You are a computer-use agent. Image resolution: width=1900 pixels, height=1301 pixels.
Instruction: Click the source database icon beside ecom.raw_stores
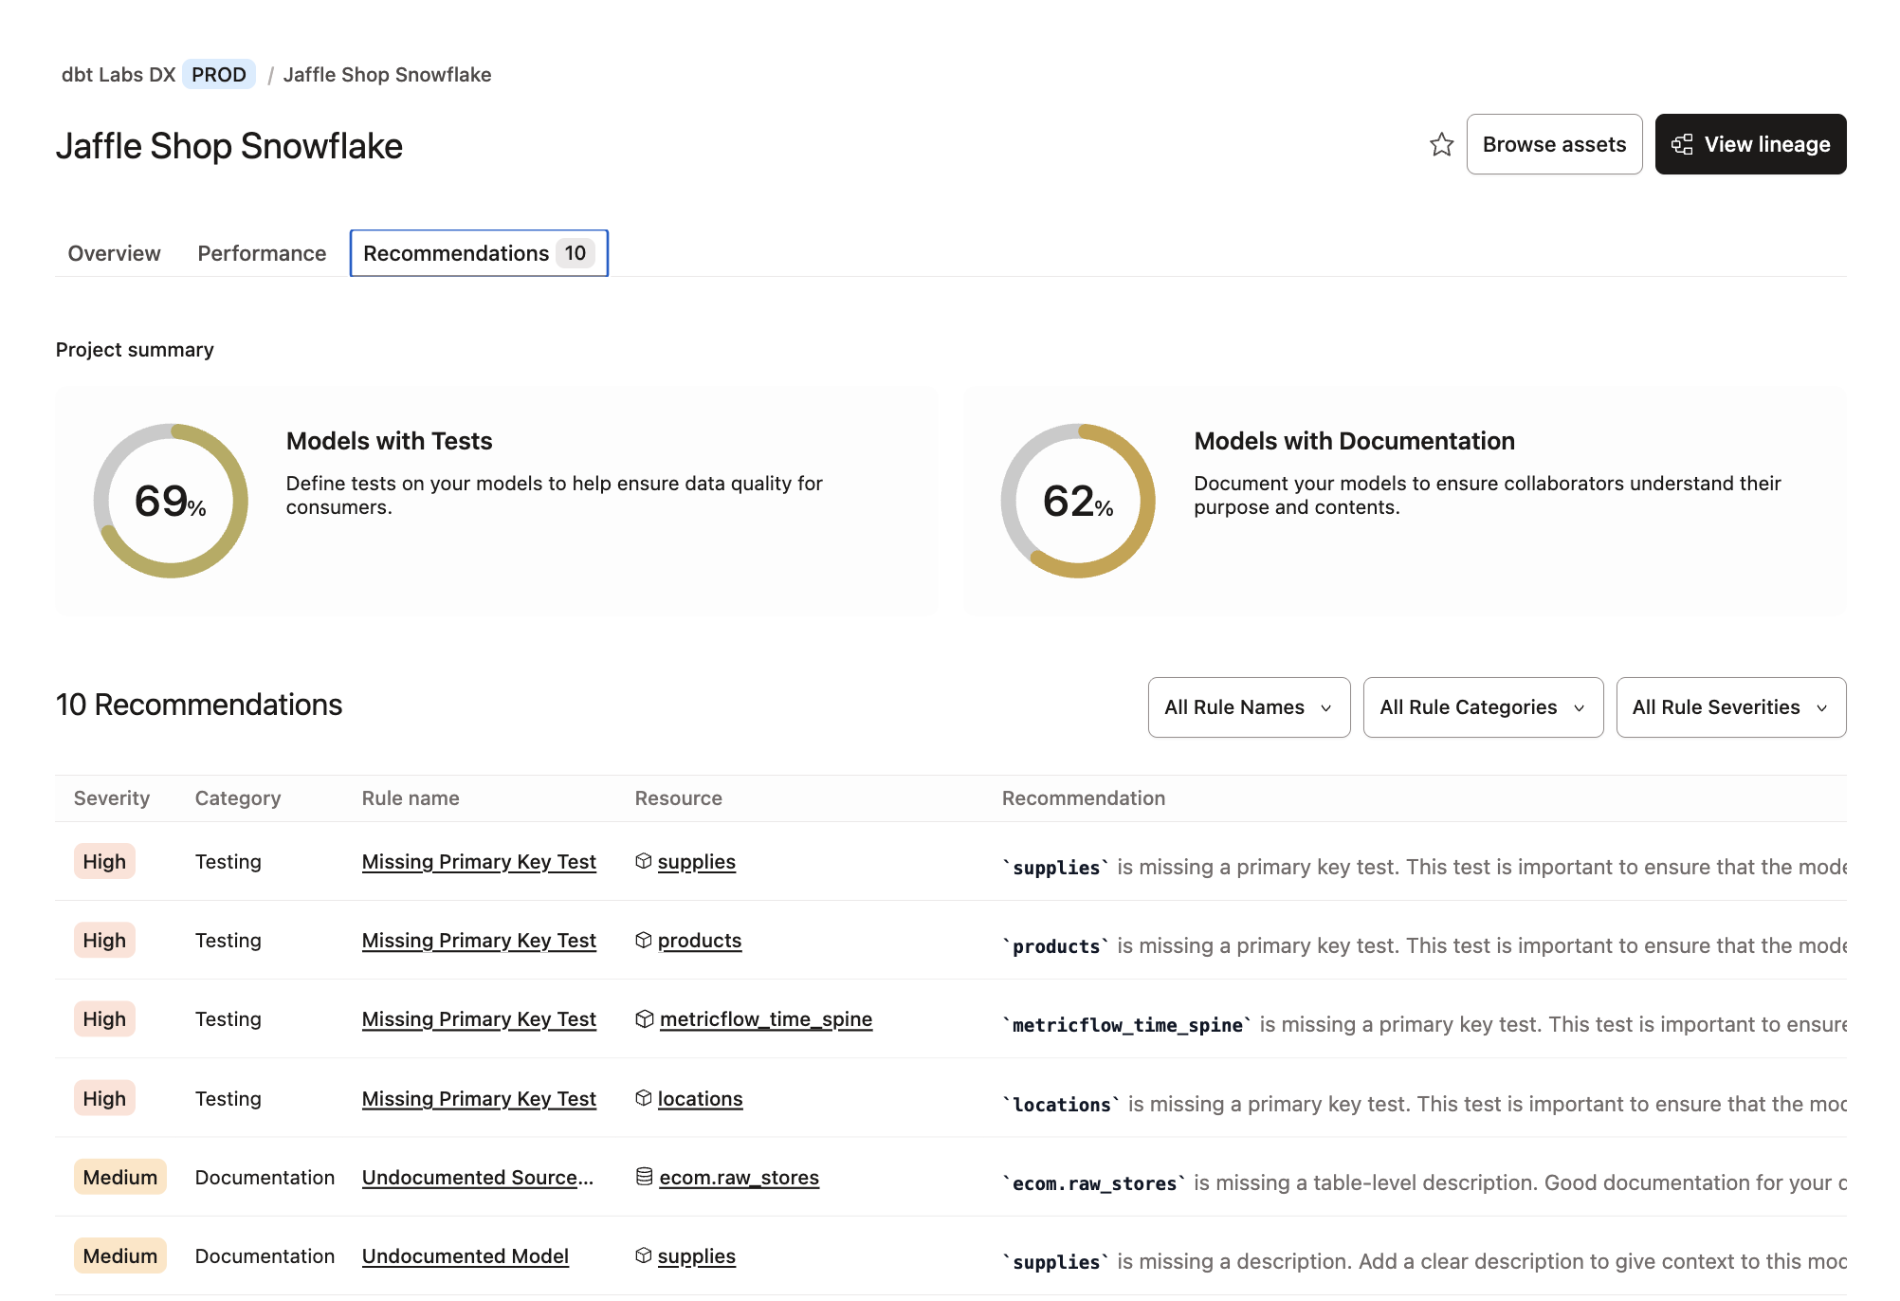tap(645, 1177)
